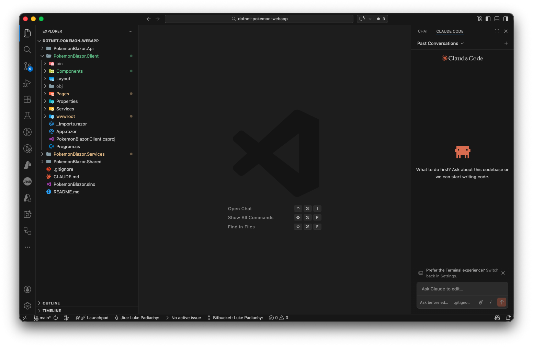Toggle the primary side bar visibility
This screenshot has width=533, height=347.
tap(488, 19)
